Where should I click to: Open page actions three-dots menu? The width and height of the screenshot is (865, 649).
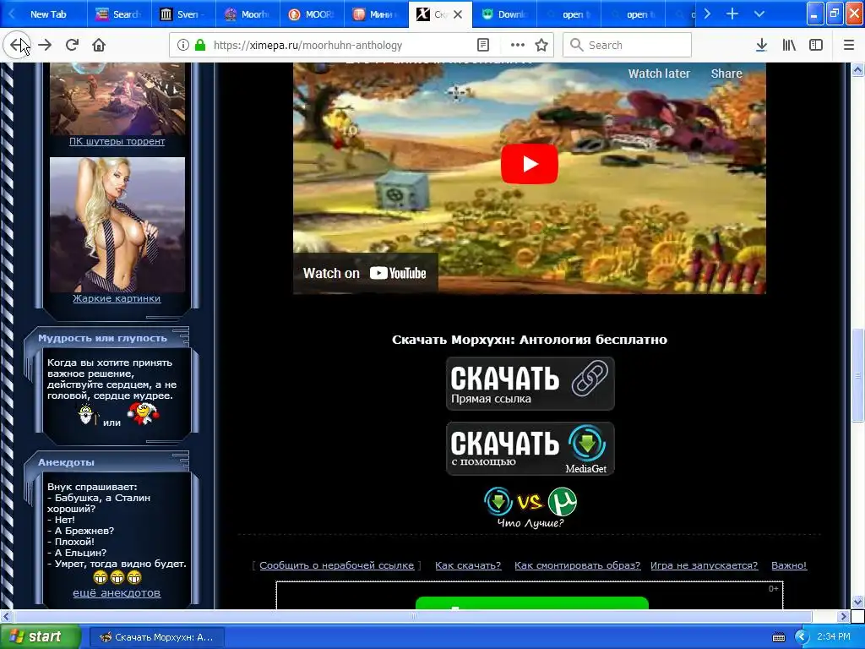(x=517, y=45)
